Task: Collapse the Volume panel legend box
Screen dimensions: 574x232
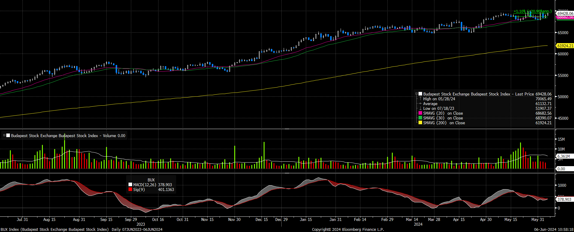Action: click(4, 135)
